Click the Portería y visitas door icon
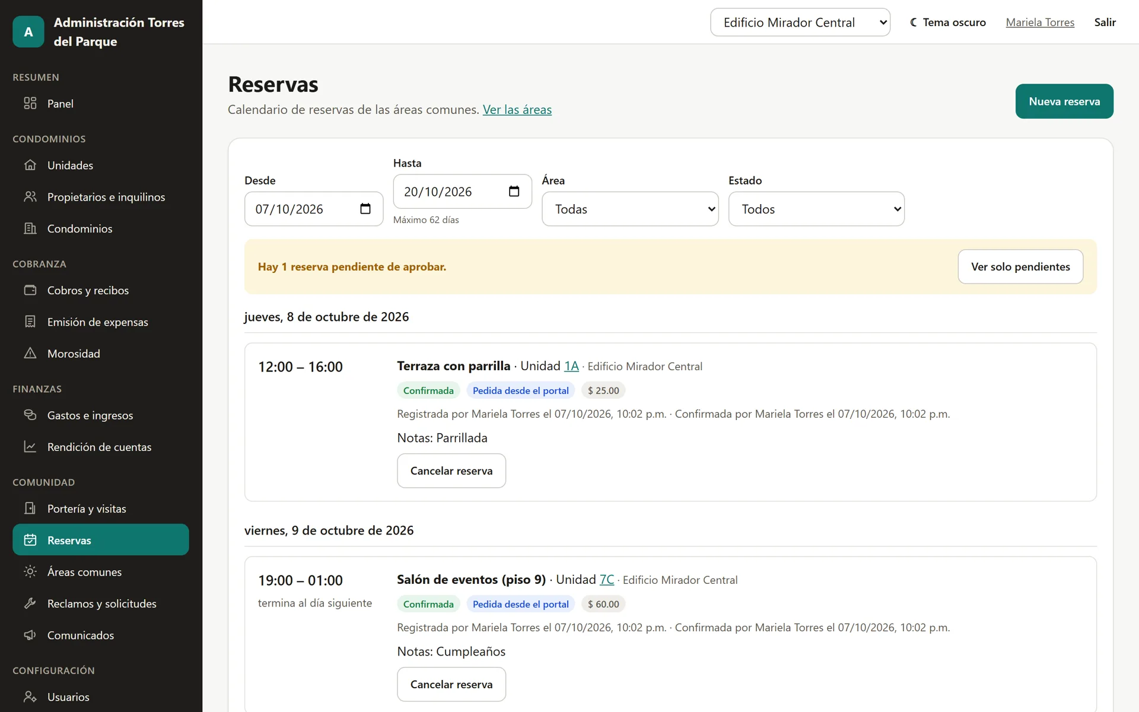The height and width of the screenshot is (712, 1139). tap(30, 508)
